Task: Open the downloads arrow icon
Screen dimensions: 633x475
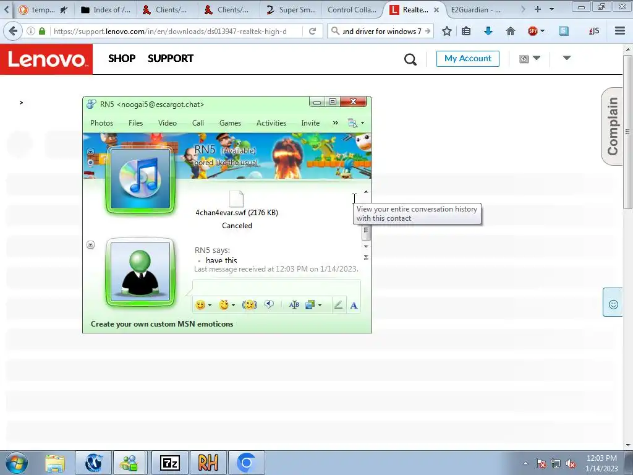Action: [x=488, y=31]
